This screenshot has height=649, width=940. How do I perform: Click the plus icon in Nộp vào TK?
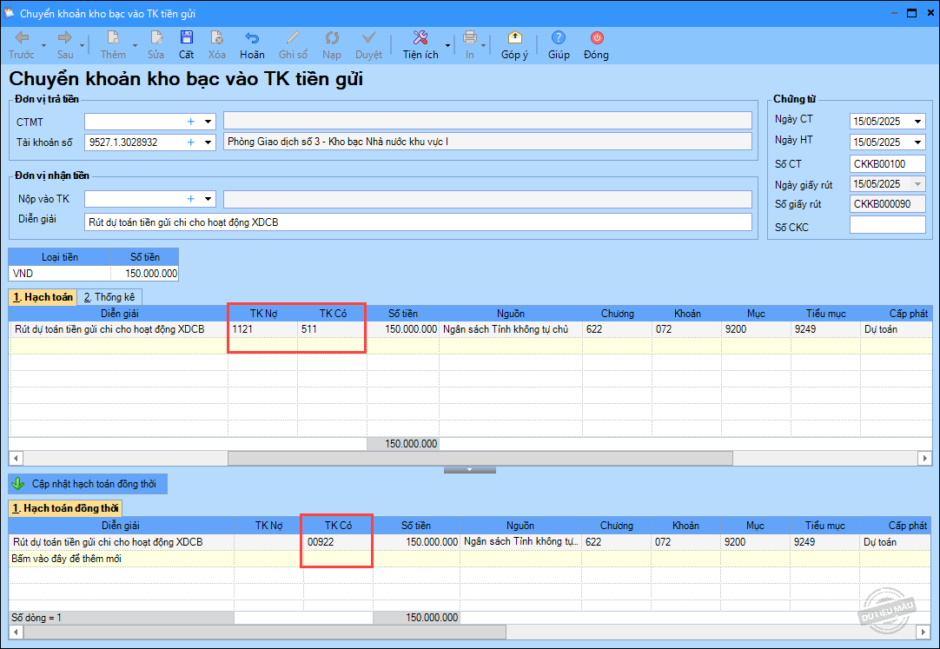[x=191, y=199]
